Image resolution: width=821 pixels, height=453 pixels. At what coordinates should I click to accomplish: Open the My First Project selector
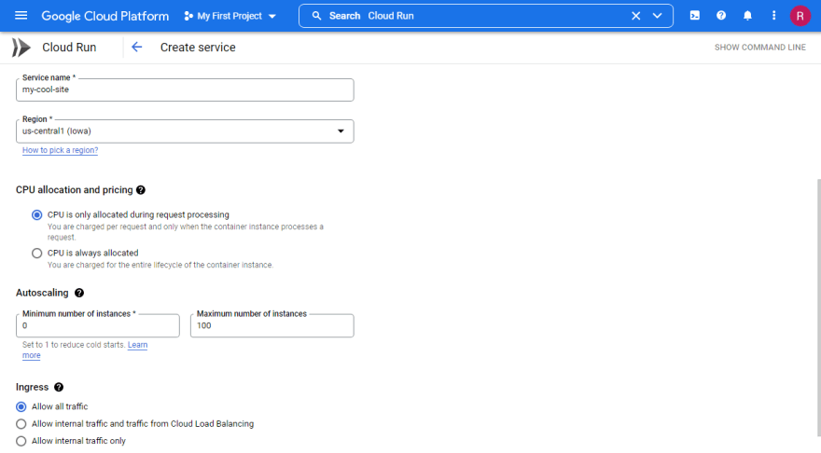click(x=230, y=16)
